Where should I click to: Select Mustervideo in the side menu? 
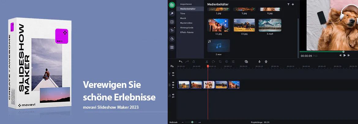click(x=186, y=23)
